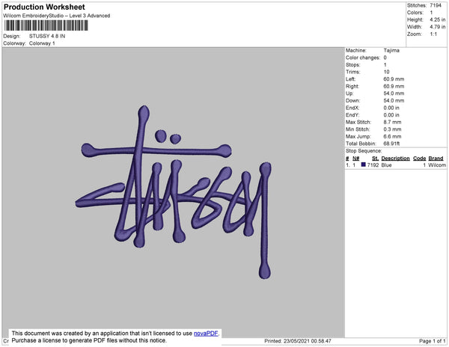449x347 pixels.
Task: Click the blue thread color swatch
Action: point(363,165)
